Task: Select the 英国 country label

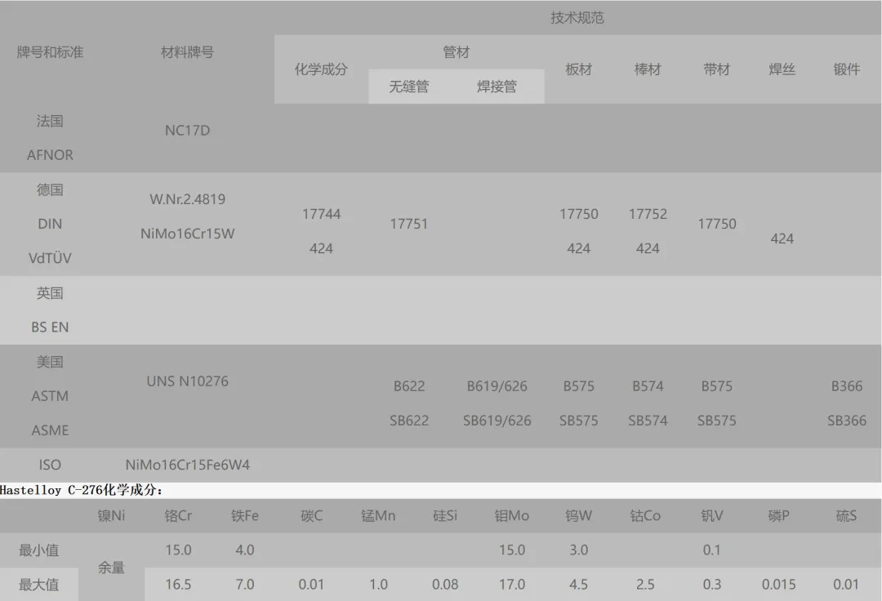Action: (x=50, y=293)
